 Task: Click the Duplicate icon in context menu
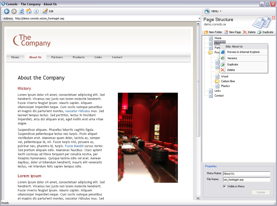pos(223,64)
